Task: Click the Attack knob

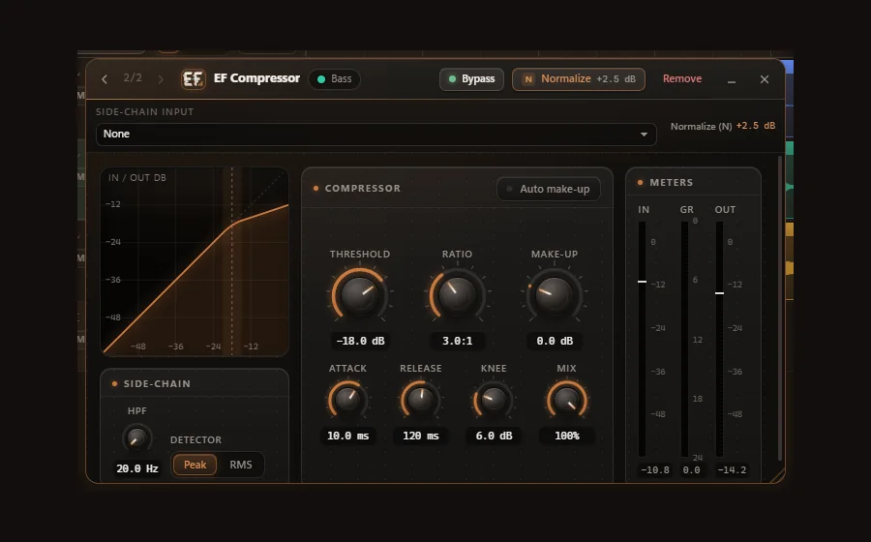Action: [347, 399]
